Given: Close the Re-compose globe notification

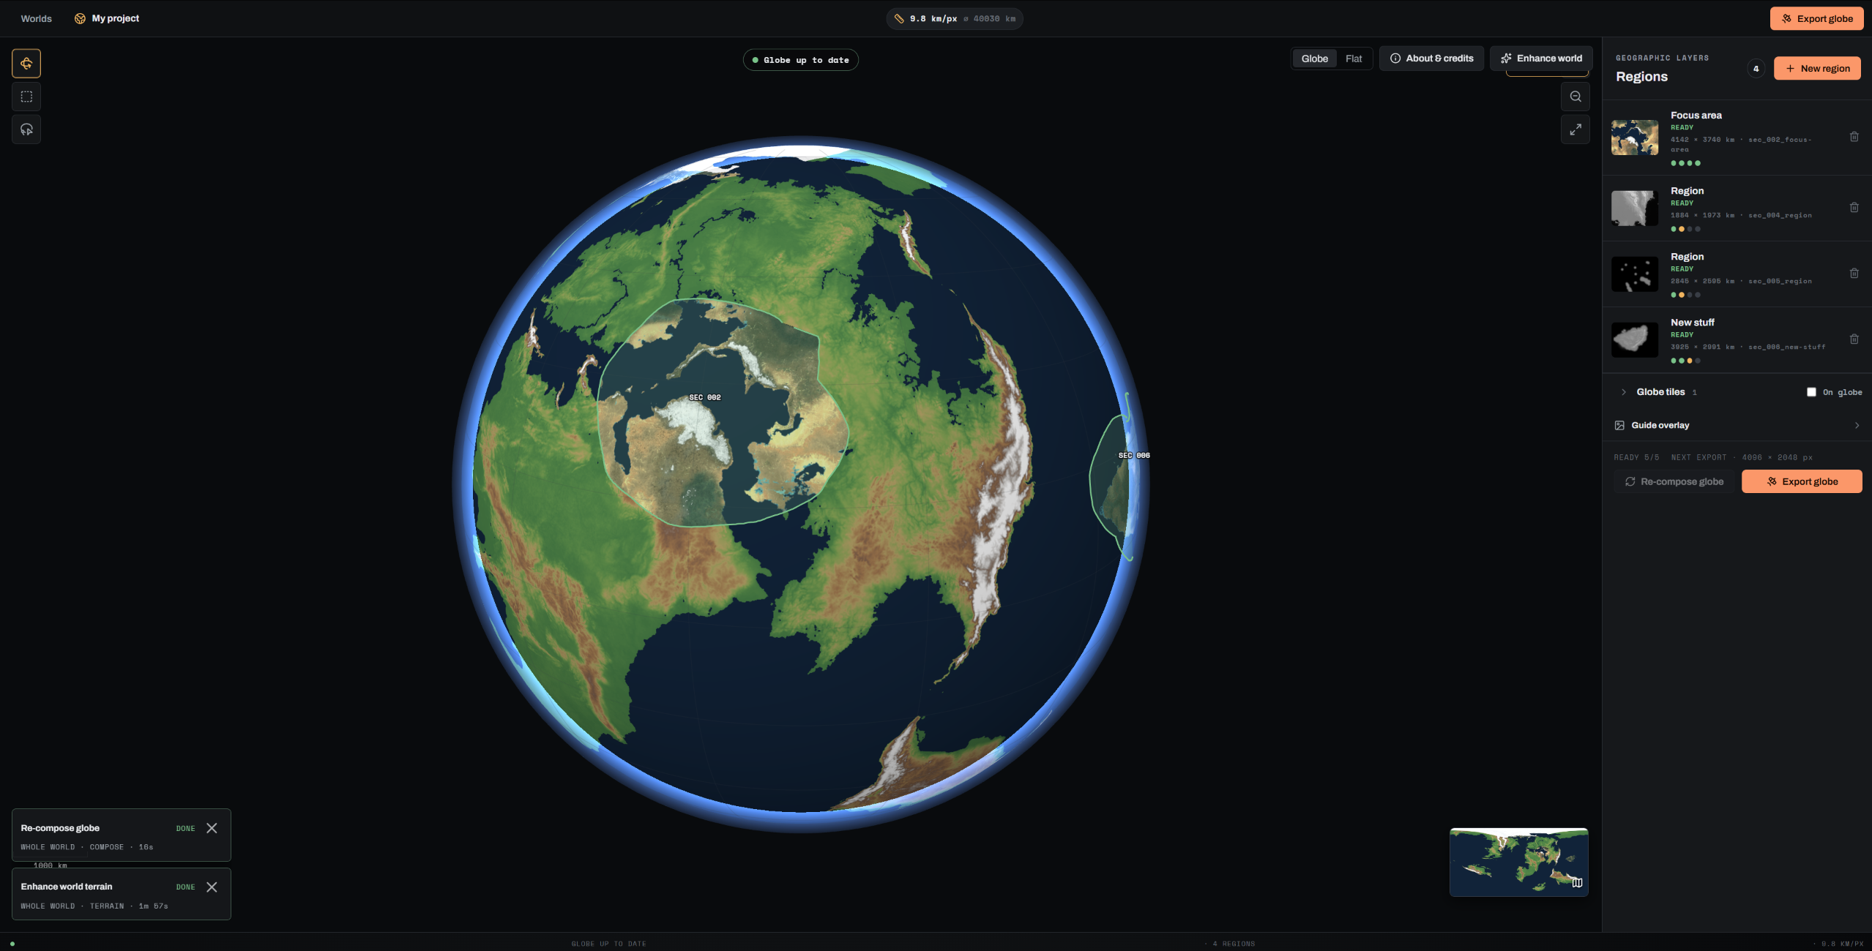Looking at the screenshot, I should tap(212, 828).
